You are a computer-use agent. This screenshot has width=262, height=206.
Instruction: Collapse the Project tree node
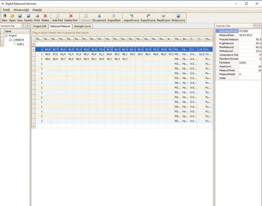[x=6, y=36]
